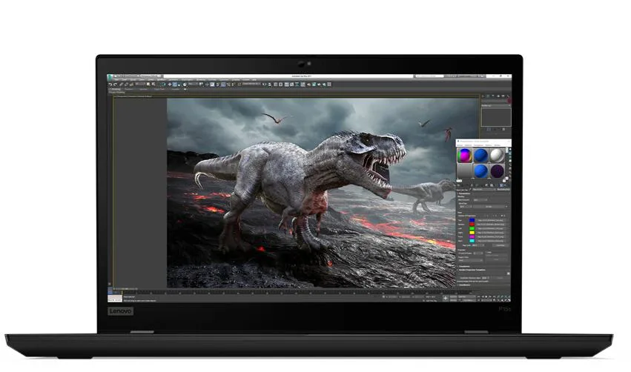Click the map button beside the yellow swatch
Viewport: 631px width, 372px height.
[491, 233]
